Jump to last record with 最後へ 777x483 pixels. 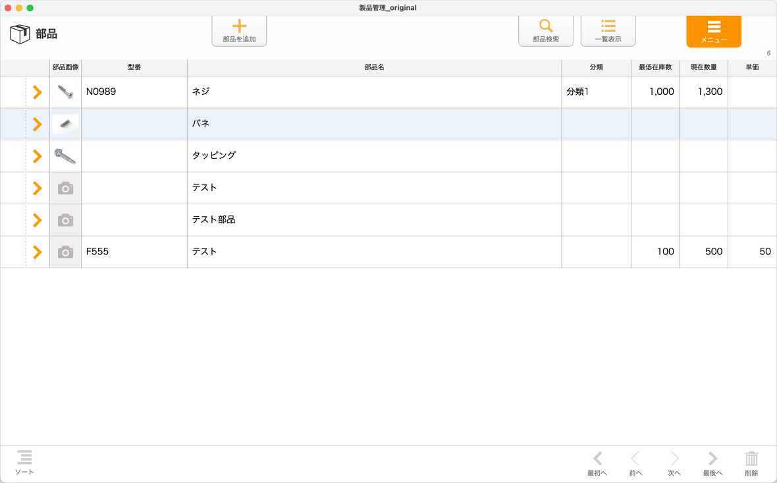(x=712, y=463)
